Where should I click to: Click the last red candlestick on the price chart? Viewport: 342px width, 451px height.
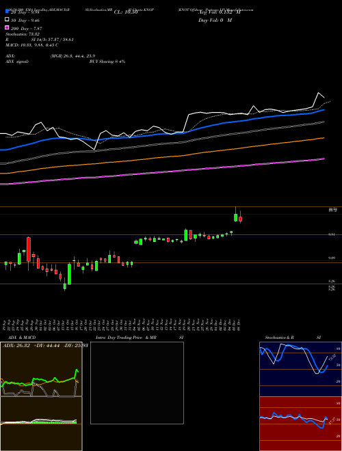240,219
